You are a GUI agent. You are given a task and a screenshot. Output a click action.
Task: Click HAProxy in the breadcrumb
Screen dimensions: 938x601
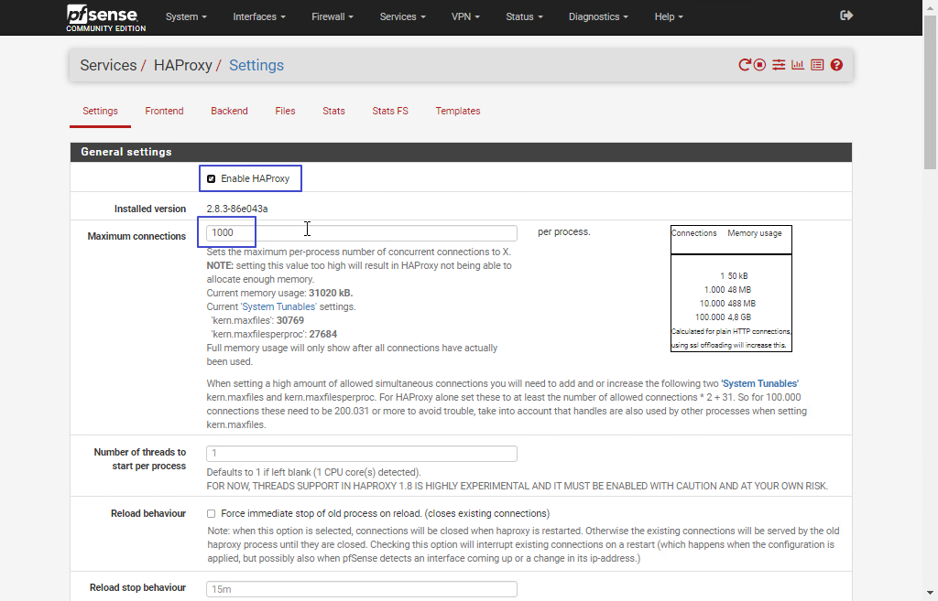182,65
